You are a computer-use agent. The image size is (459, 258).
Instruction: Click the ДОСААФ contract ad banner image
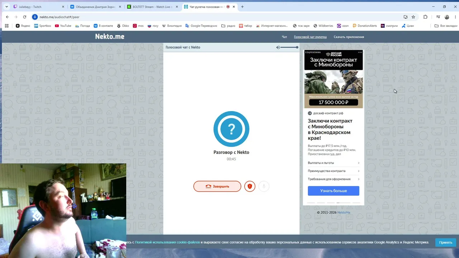[x=333, y=79]
